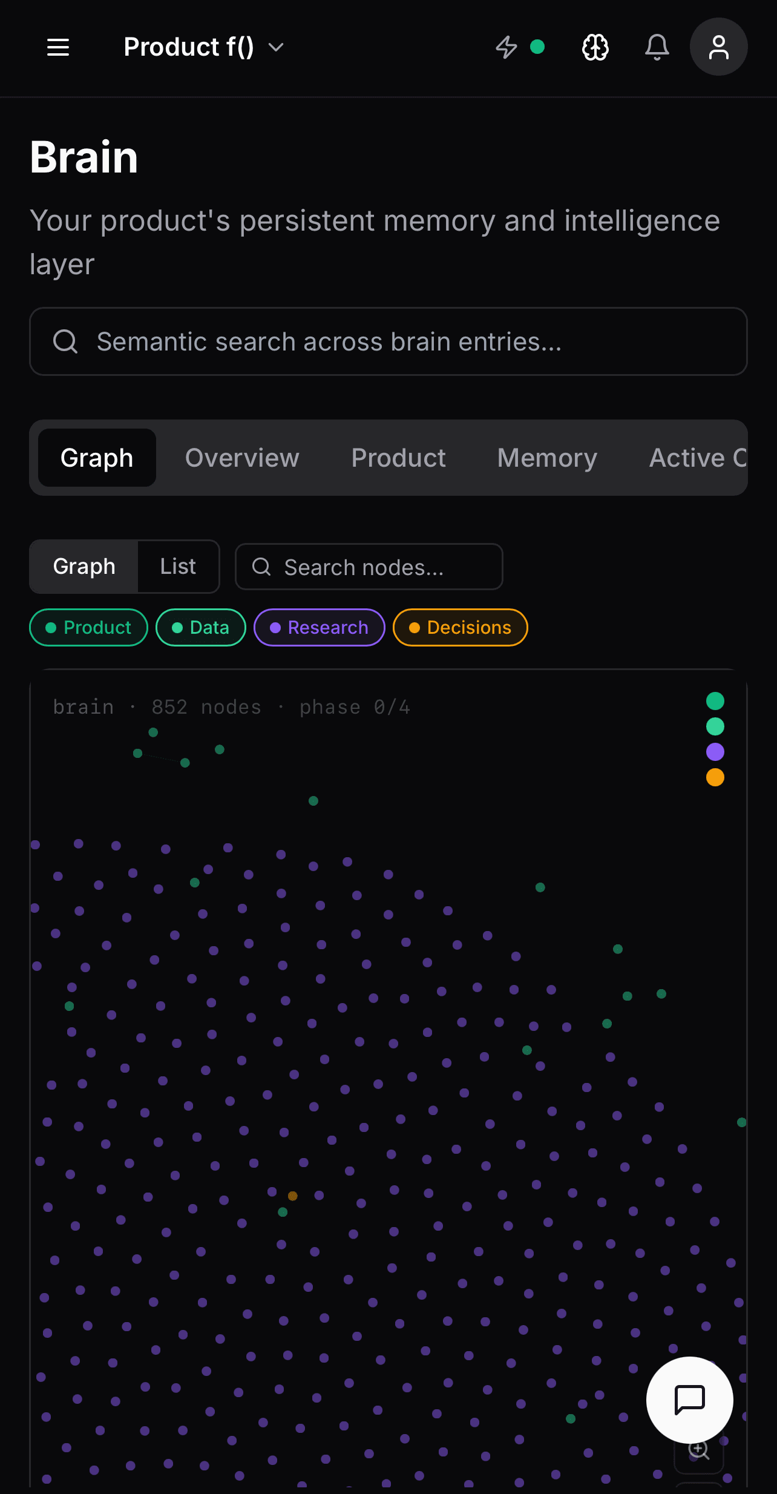Click the lightning bolt status icon
Image resolution: width=777 pixels, height=1494 pixels.
pos(507,47)
